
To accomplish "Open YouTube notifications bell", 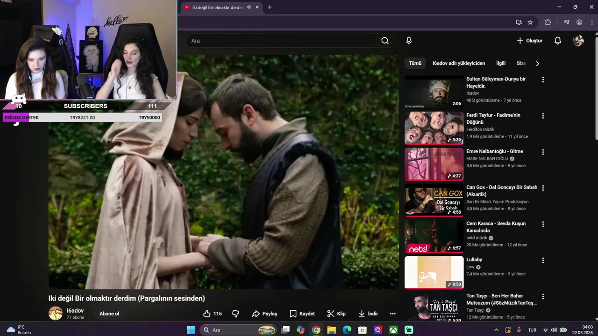I will (x=557, y=41).
